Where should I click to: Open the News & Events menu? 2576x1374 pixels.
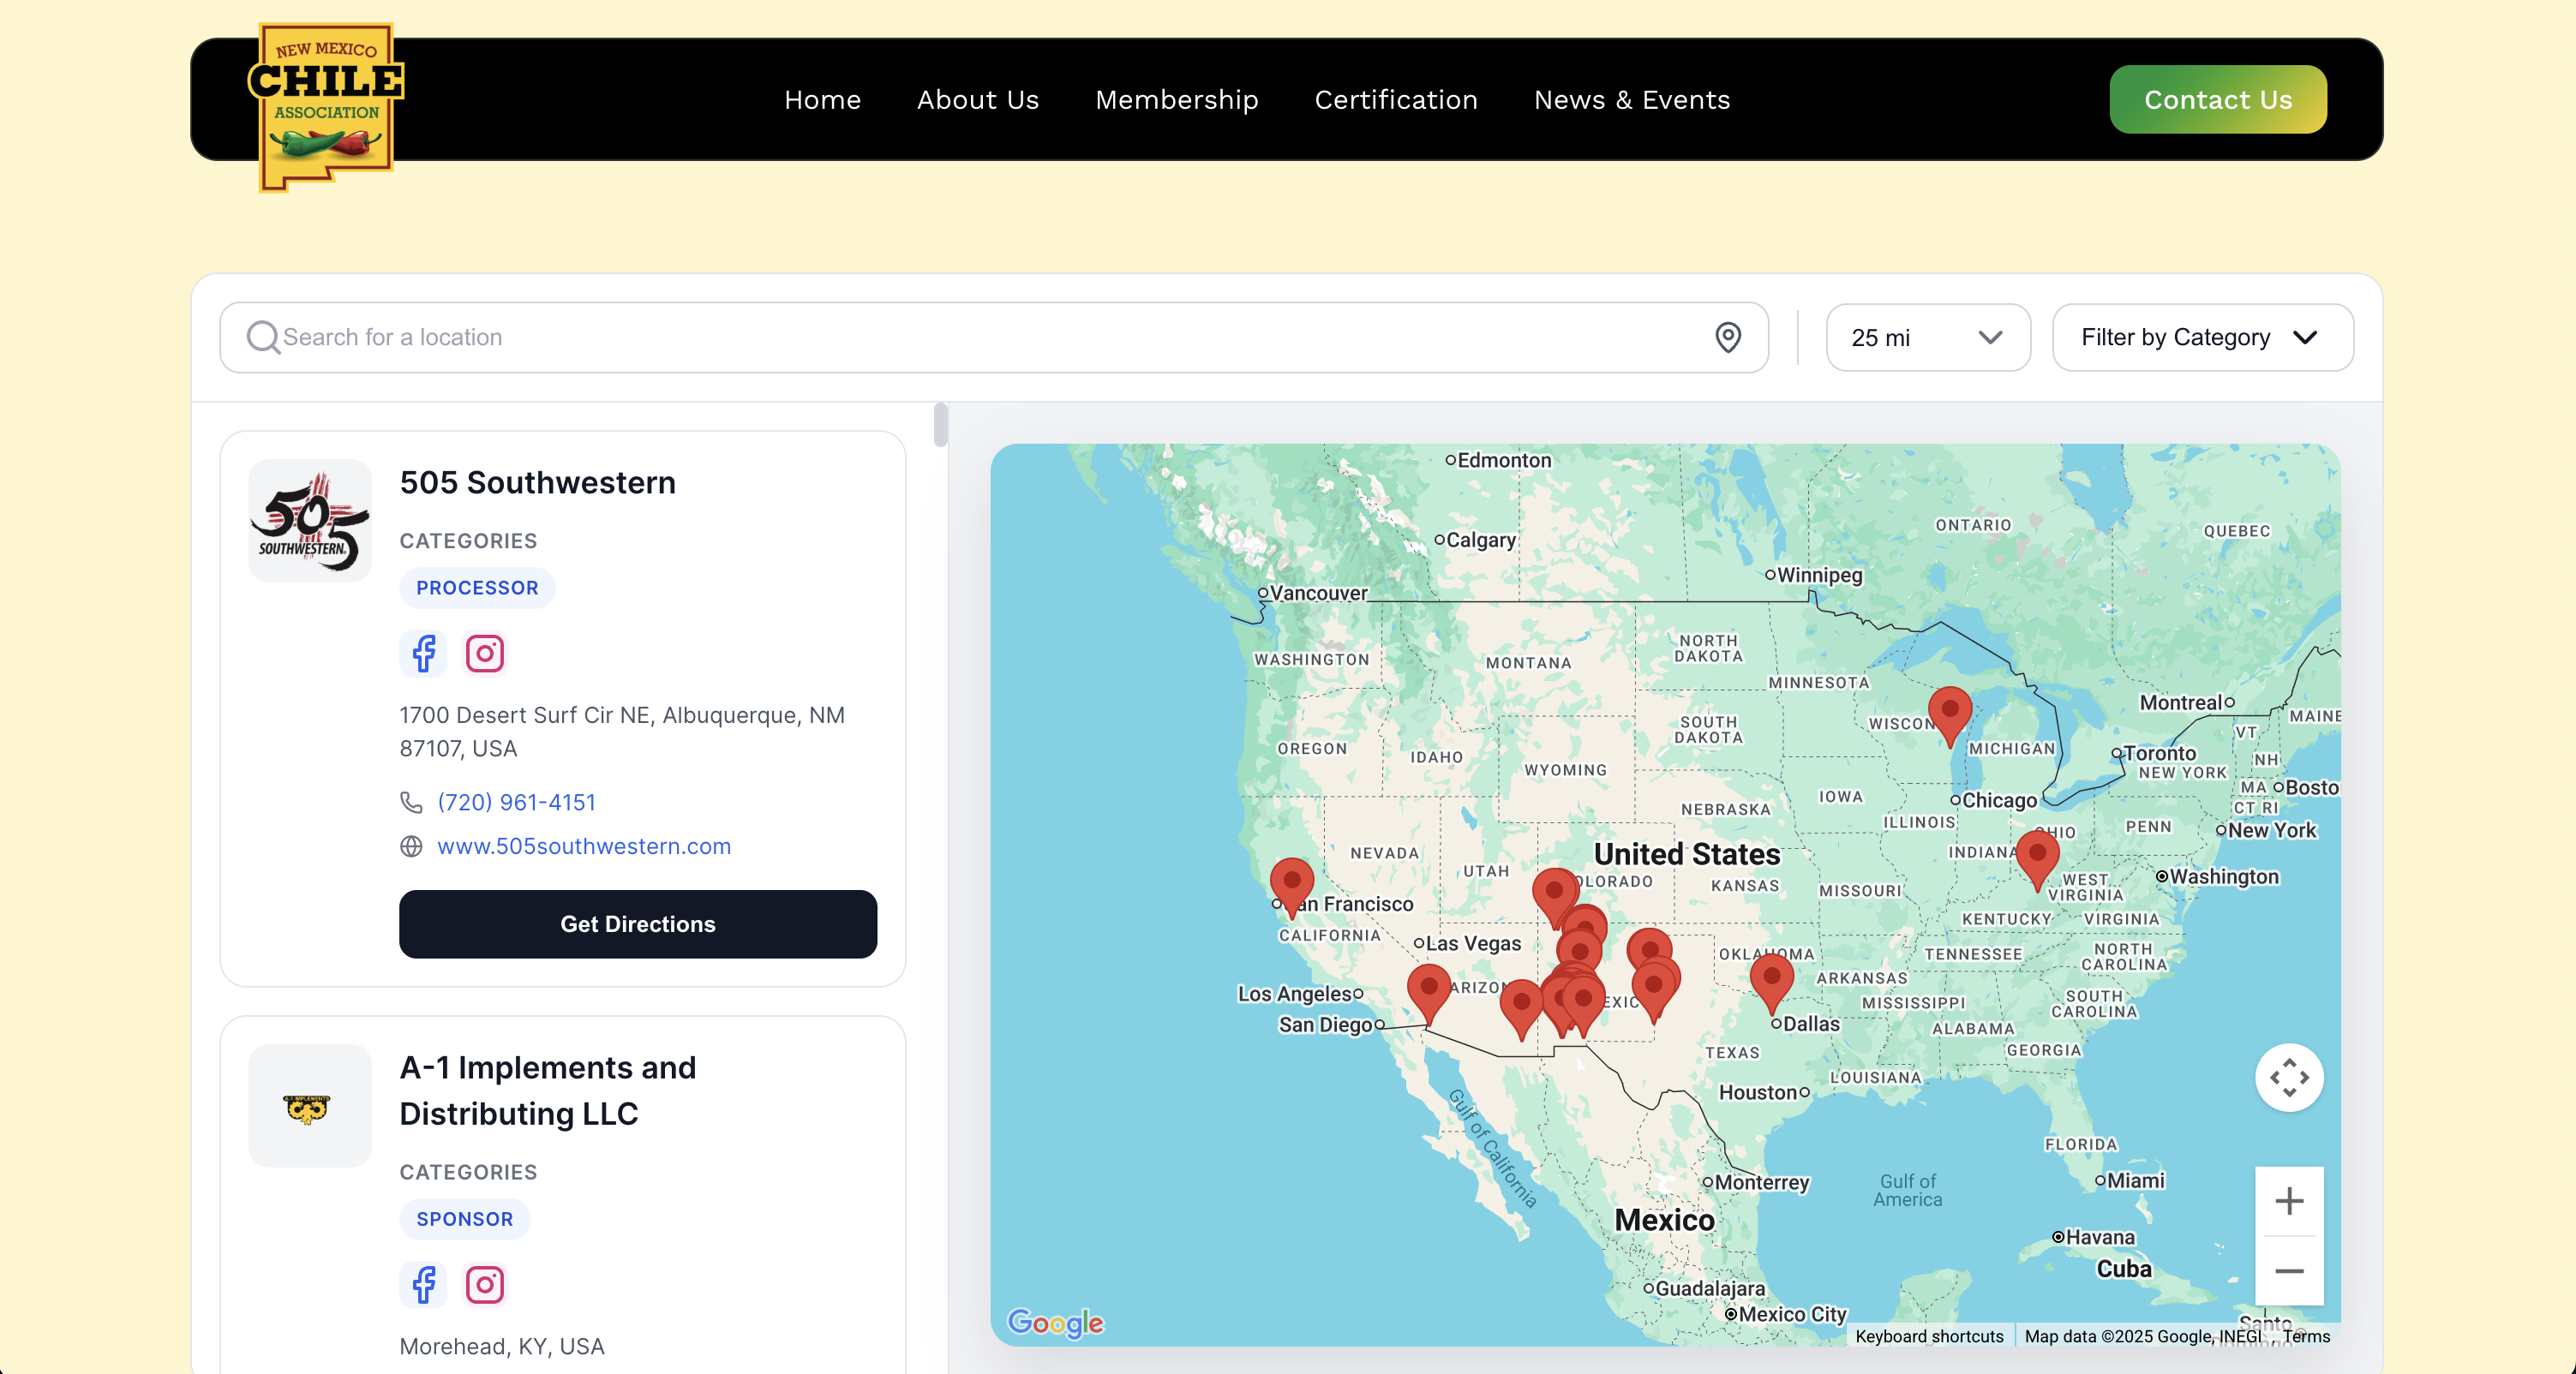(x=1631, y=100)
